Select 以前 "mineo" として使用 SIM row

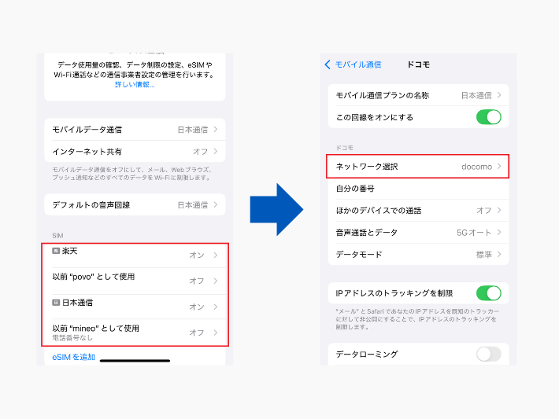click(x=135, y=332)
